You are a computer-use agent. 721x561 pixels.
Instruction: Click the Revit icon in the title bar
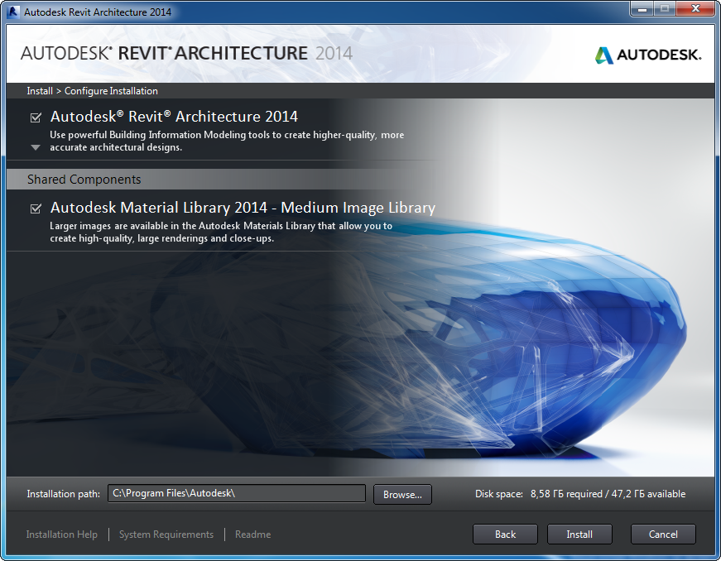13,12
